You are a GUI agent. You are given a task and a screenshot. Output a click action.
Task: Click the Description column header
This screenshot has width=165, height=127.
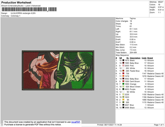pyautogui.click(x=135, y=58)
